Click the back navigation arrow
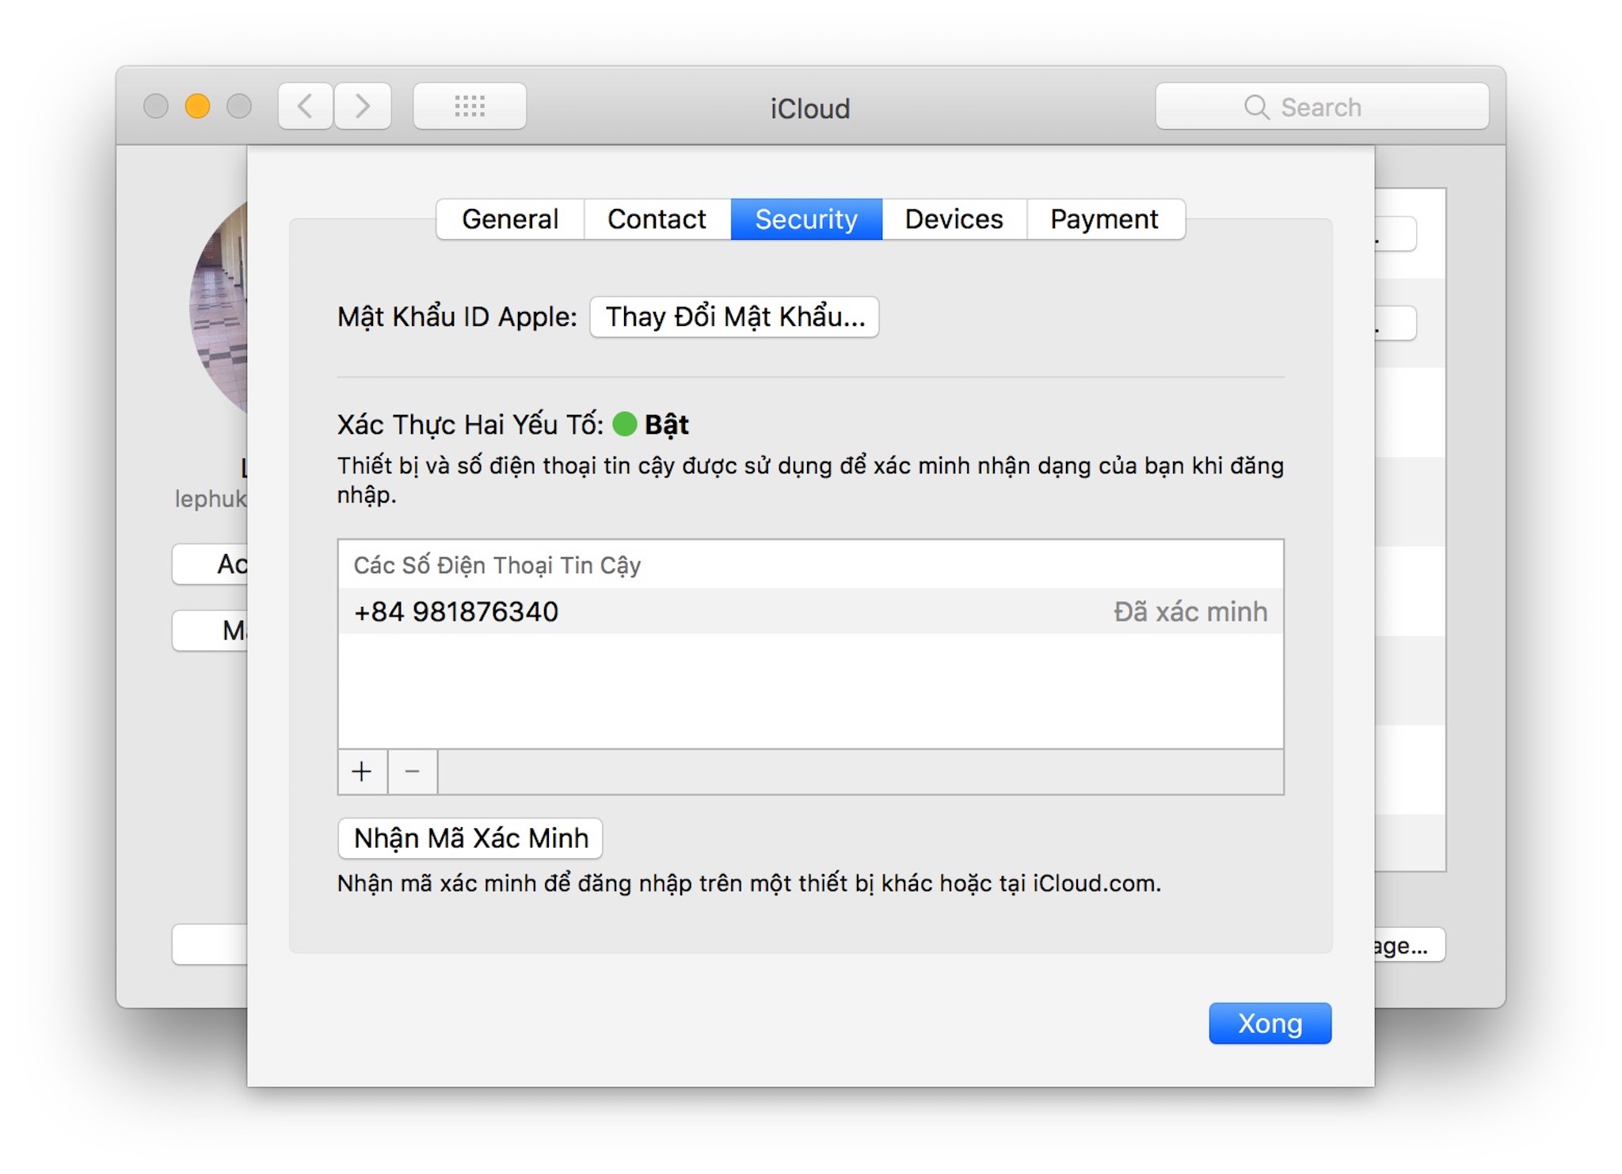This screenshot has height=1174, width=1622. tap(305, 106)
